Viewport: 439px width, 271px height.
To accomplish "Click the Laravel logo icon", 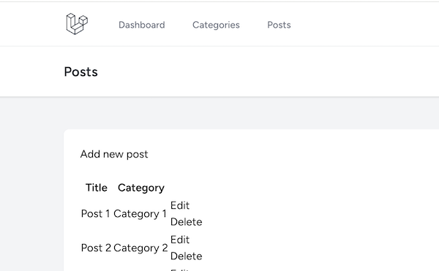I will [x=77, y=24].
